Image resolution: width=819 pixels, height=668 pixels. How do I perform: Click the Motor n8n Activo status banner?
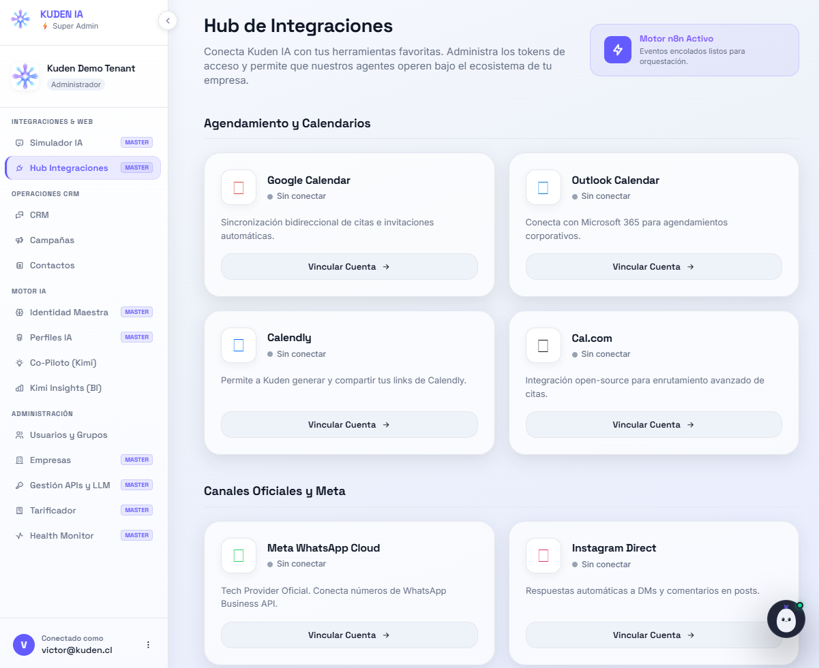[694, 50]
